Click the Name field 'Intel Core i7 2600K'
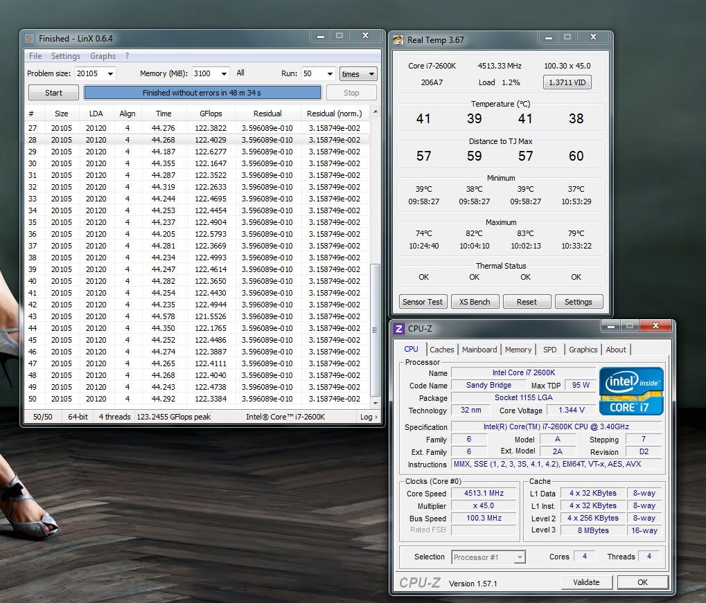This screenshot has width=706, height=603. point(524,373)
